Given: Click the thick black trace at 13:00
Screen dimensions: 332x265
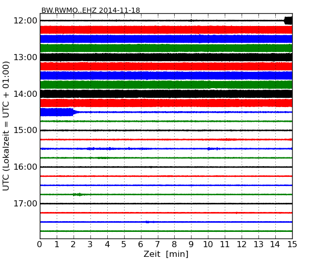Looking at the screenshot, I should click(166, 57).
